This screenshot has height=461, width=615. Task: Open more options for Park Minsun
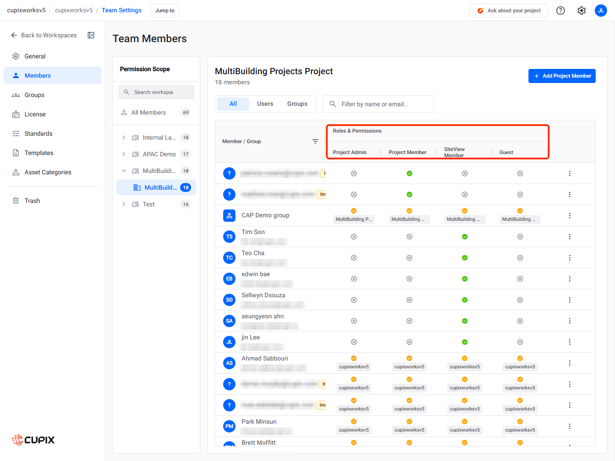[570, 426]
